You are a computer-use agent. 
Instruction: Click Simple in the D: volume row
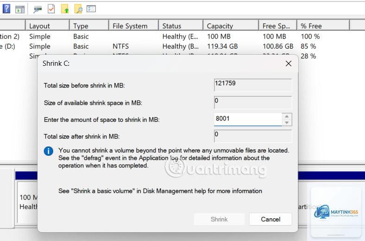click(x=40, y=46)
